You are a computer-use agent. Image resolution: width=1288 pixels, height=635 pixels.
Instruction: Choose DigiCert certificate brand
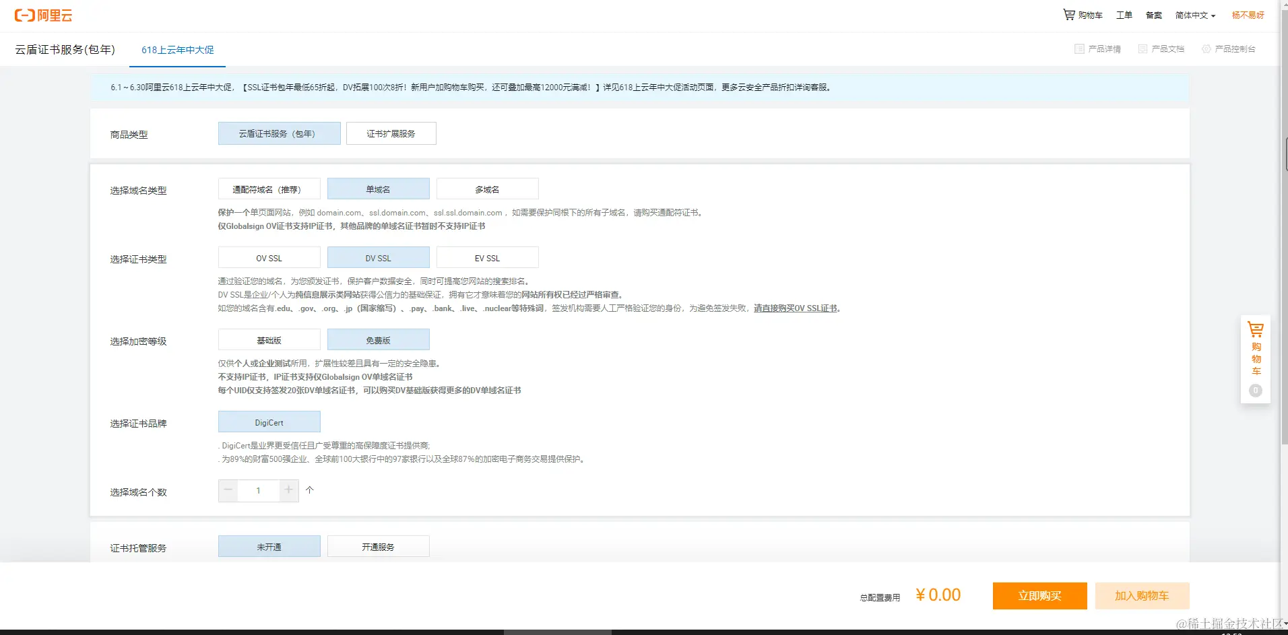(269, 422)
